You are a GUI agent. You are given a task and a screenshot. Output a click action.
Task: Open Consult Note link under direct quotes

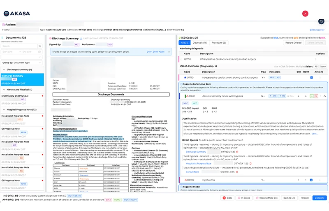[192, 172]
